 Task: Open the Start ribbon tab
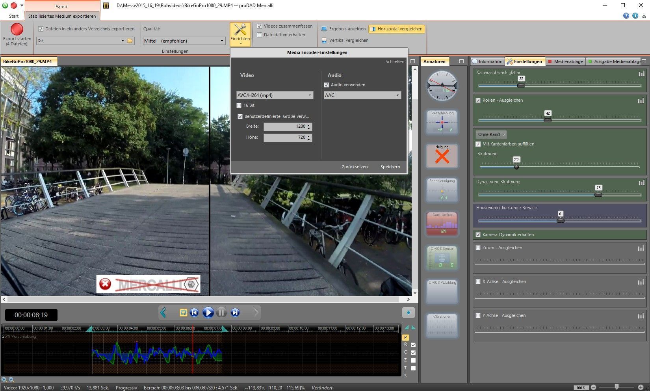tap(14, 16)
